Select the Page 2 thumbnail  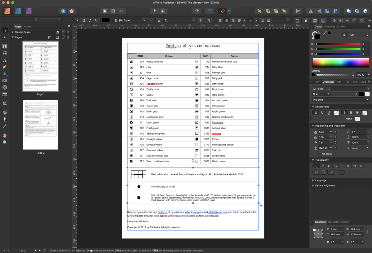coord(41,125)
